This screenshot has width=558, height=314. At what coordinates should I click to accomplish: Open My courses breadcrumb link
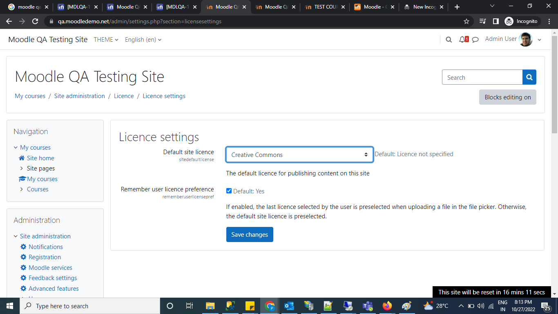[x=30, y=96]
